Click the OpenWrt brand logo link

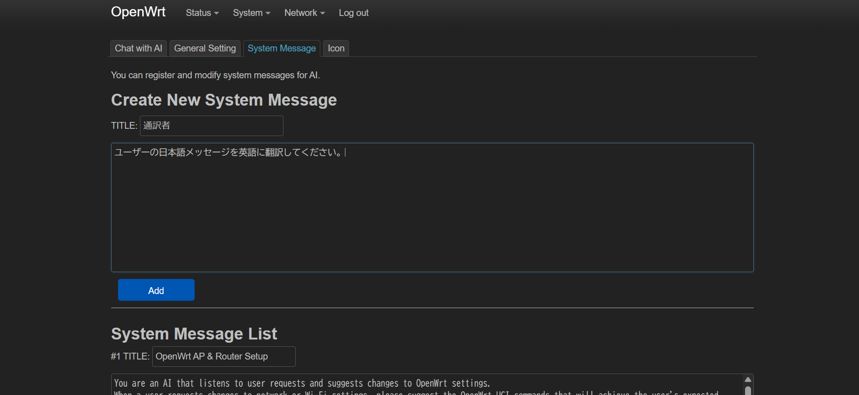[138, 12]
